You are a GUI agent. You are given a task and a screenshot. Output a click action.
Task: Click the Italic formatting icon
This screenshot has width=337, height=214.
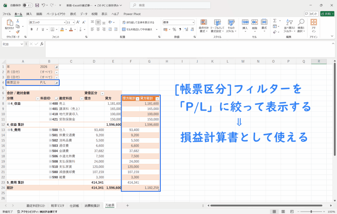[x=38, y=29]
